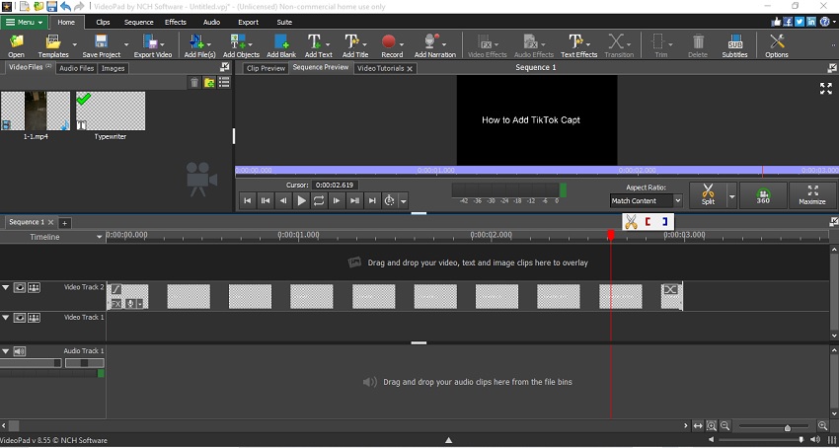The width and height of the screenshot is (839, 448).
Task: Open the Export ribbon tab
Action: (x=249, y=22)
